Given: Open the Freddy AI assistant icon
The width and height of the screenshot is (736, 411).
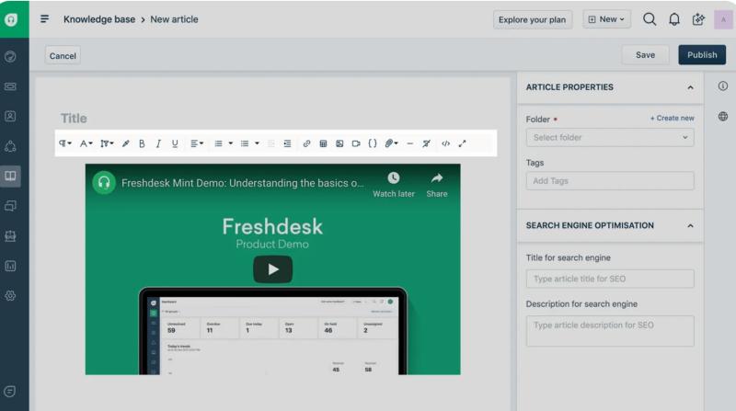Looking at the screenshot, I should pos(698,19).
